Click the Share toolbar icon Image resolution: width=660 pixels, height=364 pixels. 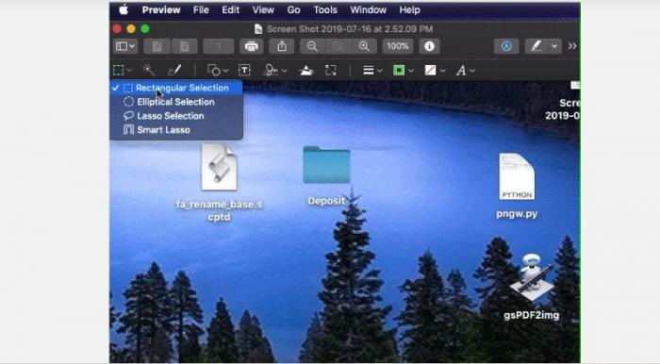(x=282, y=46)
